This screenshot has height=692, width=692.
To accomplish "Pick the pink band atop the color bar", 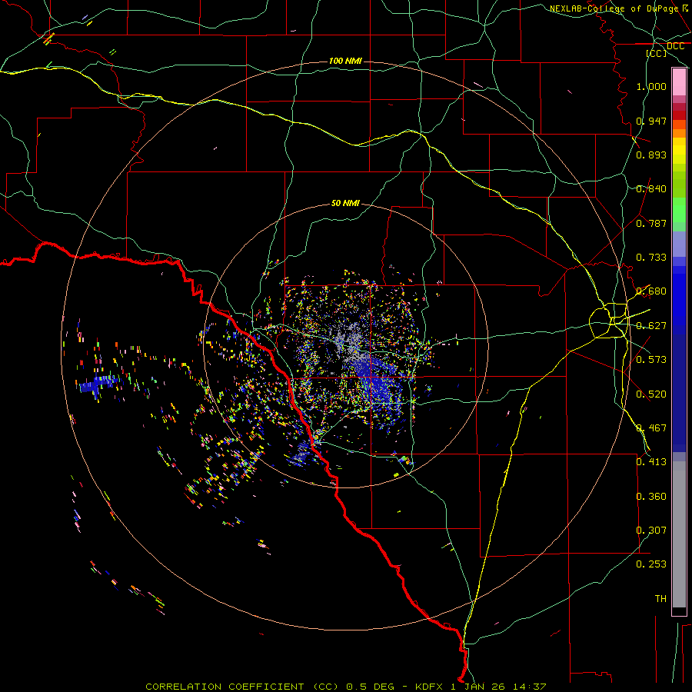I will click(x=679, y=82).
